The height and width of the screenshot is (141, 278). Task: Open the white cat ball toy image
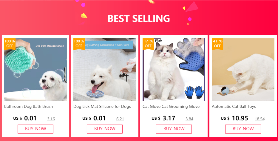243,70
